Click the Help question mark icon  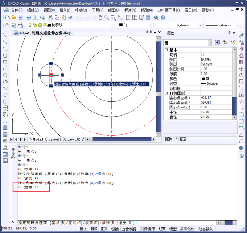click(163, 17)
